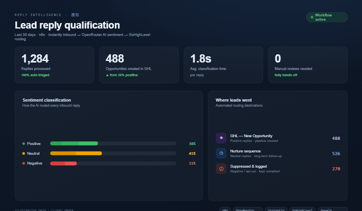
Task: Select the 0 Manual reviews needed card
Action: [308, 65]
